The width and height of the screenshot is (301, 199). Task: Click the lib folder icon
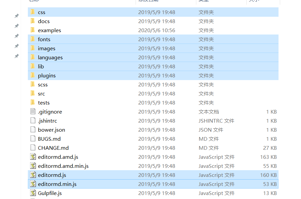click(33, 66)
